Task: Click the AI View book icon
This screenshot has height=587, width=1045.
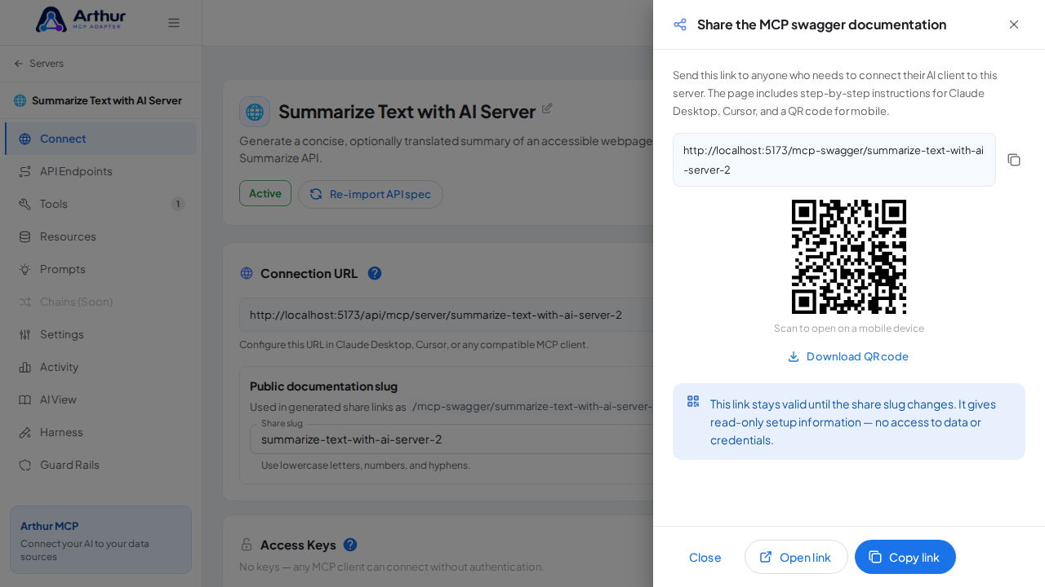Action: [25, 399]
